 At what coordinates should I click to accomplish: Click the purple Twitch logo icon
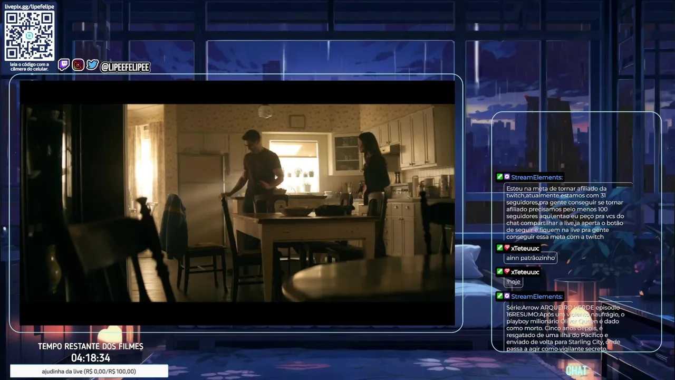(x=63, y=65)
